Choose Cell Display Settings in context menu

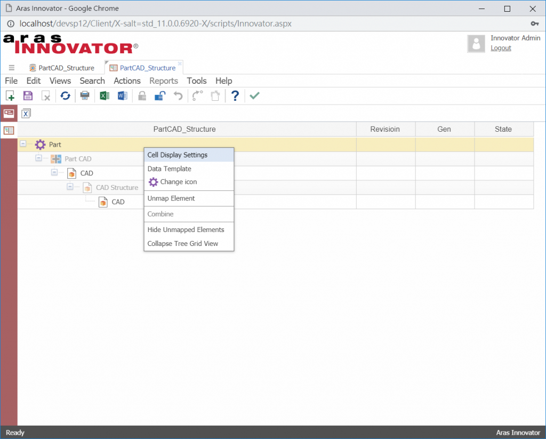[189, 155]
